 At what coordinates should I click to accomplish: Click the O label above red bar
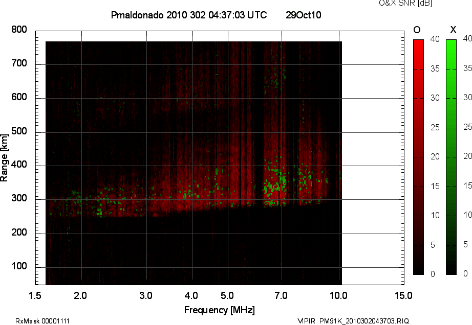point(417,30)
